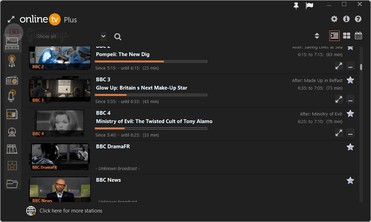Open the favorites star sidebar icon
371x222 pixels.
[x=12, y=166]
